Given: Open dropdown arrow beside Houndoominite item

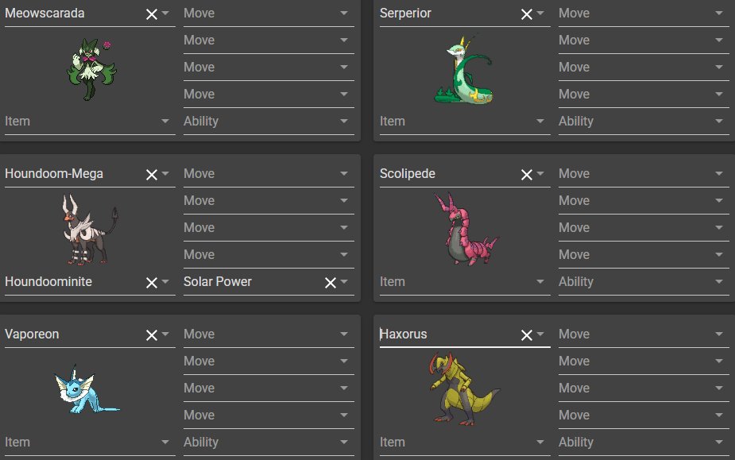Looking at the screenshot, I should click(x=165, y=281).
